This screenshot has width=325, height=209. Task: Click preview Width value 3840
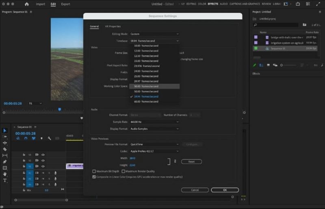point(132,158)
